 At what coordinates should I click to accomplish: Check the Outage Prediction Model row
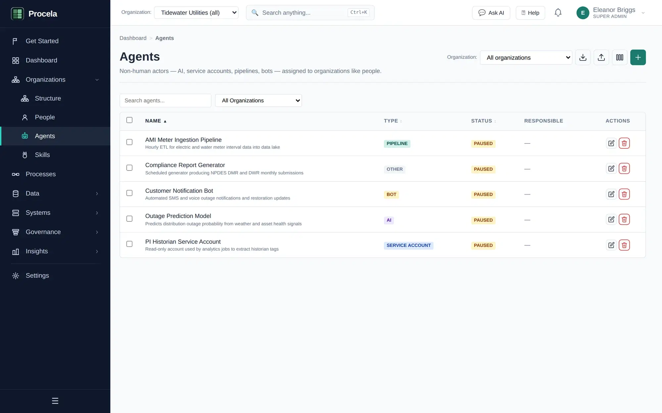129,219
